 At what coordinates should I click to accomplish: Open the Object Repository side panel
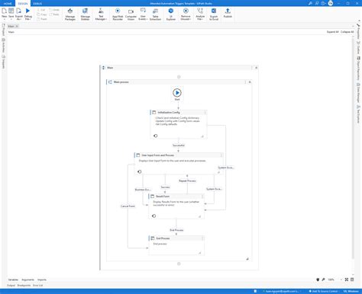(x=358, y=68)
